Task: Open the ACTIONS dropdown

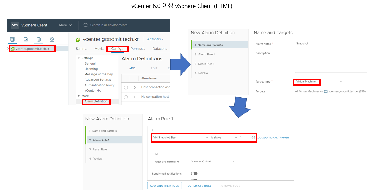Action: 155,39
